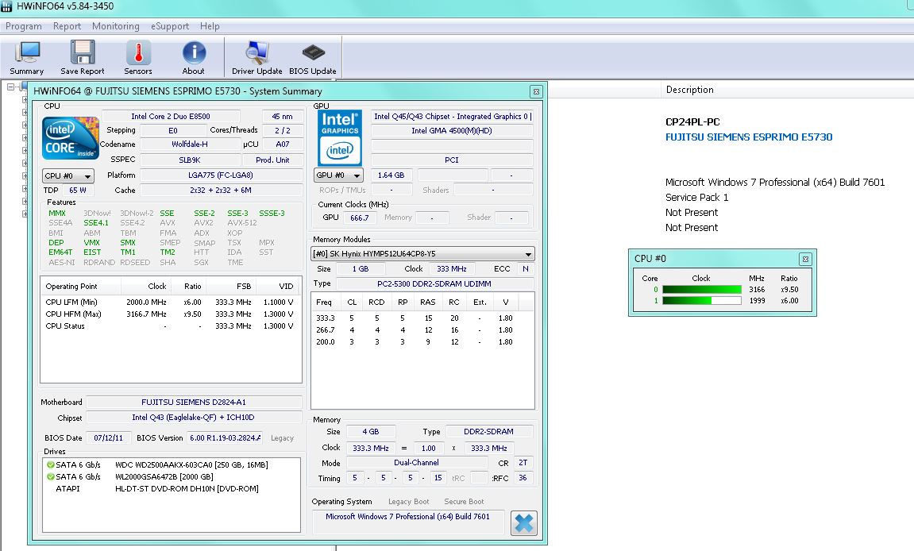Click the CPU Status row
This screenshot has width=914, height=551.
point(170,326)
